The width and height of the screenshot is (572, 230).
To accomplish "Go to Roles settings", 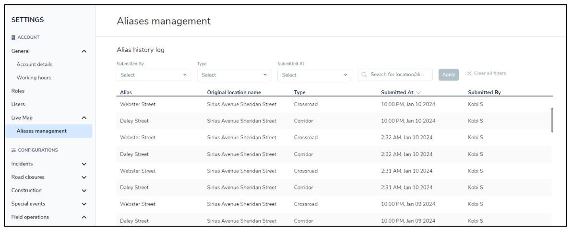I will 18,91.
